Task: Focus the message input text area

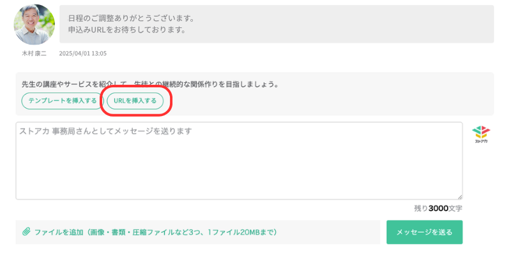Action: click(239, 161)
